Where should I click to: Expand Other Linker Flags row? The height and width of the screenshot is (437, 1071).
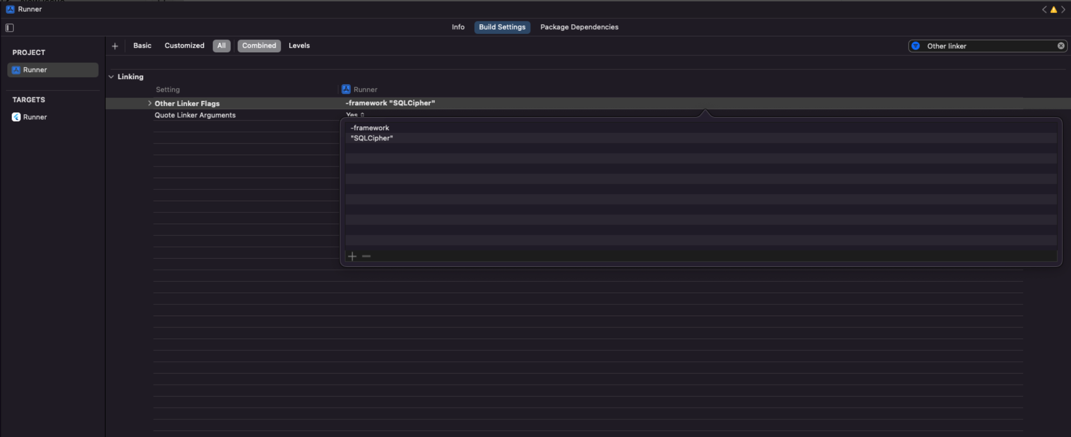tap(150, 103)
